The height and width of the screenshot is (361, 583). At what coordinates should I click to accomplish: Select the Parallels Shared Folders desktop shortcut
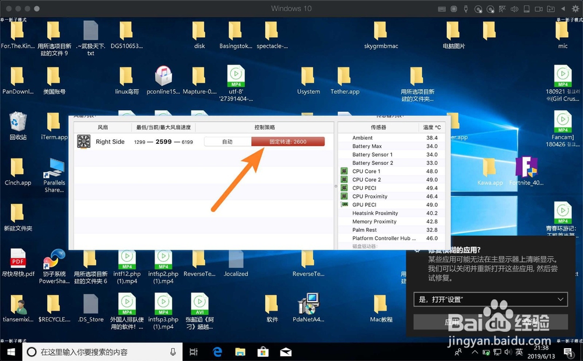click(54, 175)
